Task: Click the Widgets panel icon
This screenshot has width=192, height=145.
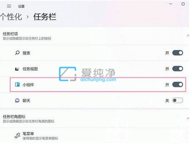Action: click(x=17, y=85)
